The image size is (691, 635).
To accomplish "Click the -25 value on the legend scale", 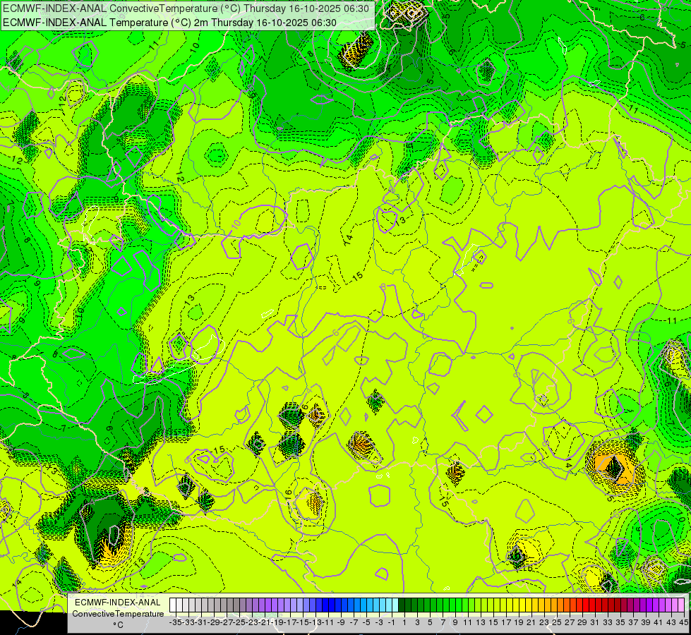I will click(x=240, y=622).
